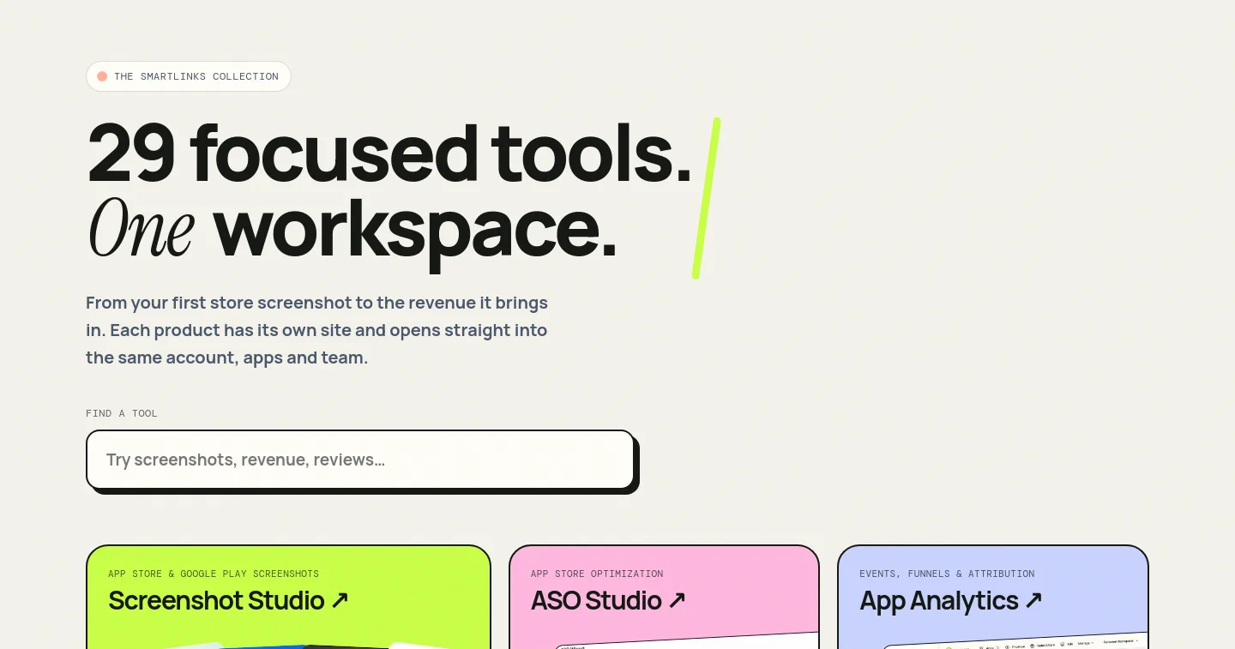This screenshot has width=1235, height=649.
Task: Click the paragraph starting 'From your first store screenshot'
Action: (x=316, y=330)
